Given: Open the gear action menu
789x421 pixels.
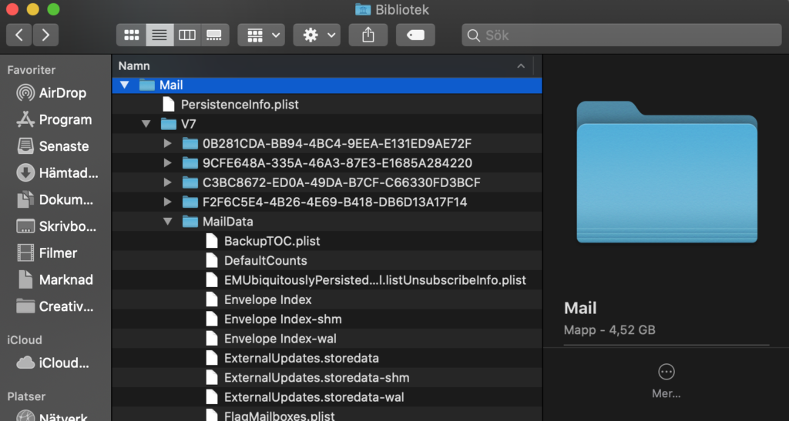Looking at the screenshot, I should (317, 35).
